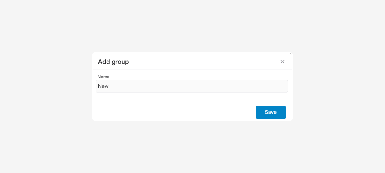This screenshot has height=173, width=385.
Task: Focus the Name input field
Action: click(192, 86)
